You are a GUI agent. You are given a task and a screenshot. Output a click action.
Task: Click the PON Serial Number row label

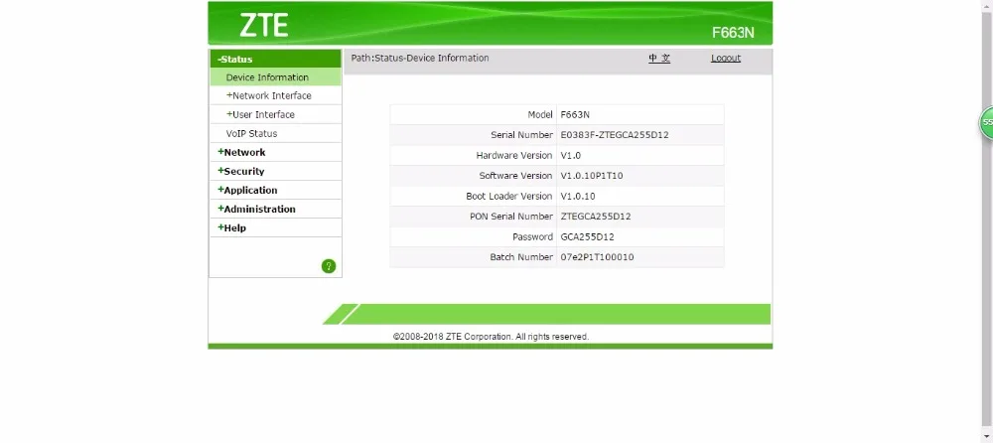click(x=511, y=217)
